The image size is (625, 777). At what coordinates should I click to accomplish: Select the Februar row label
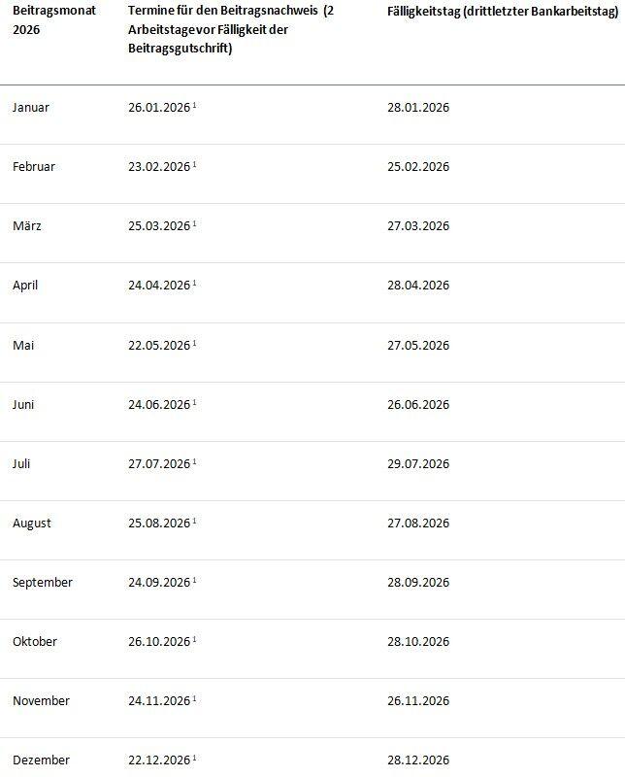point(34,166)
